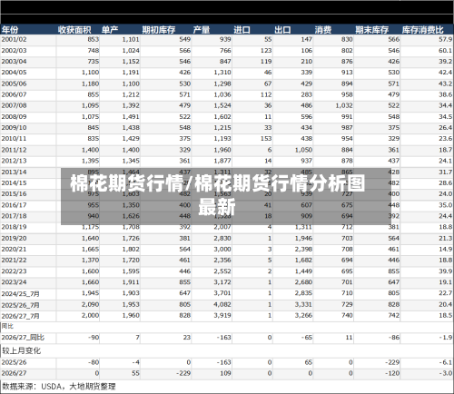Click ending stock -229 in lower 2025/26 row
Viewport: 454px width, 394px height.
(x=392, y=362)
